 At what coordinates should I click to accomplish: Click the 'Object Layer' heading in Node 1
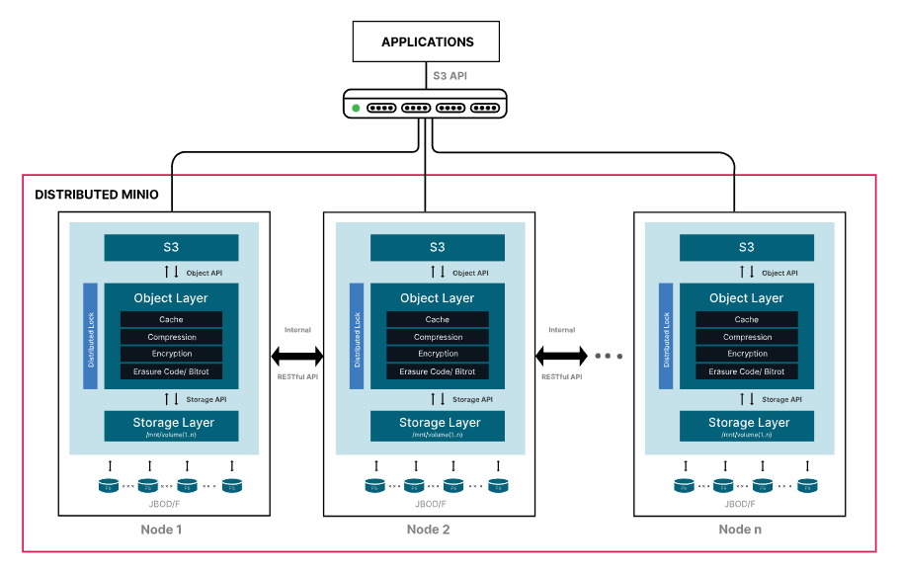pos(171,297)
